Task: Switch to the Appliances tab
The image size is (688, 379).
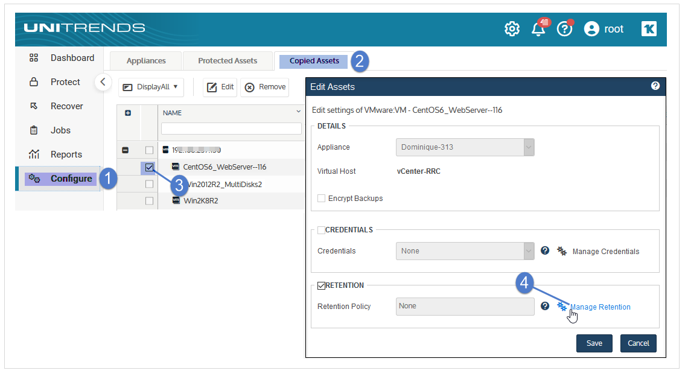Action: tap(146, 60)
